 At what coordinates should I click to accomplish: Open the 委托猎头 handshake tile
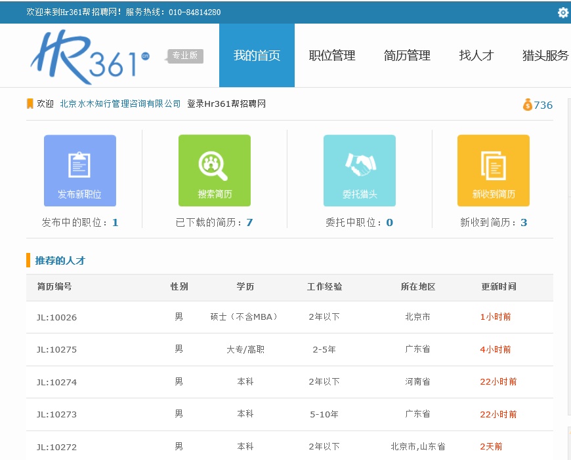pos(360,170)
